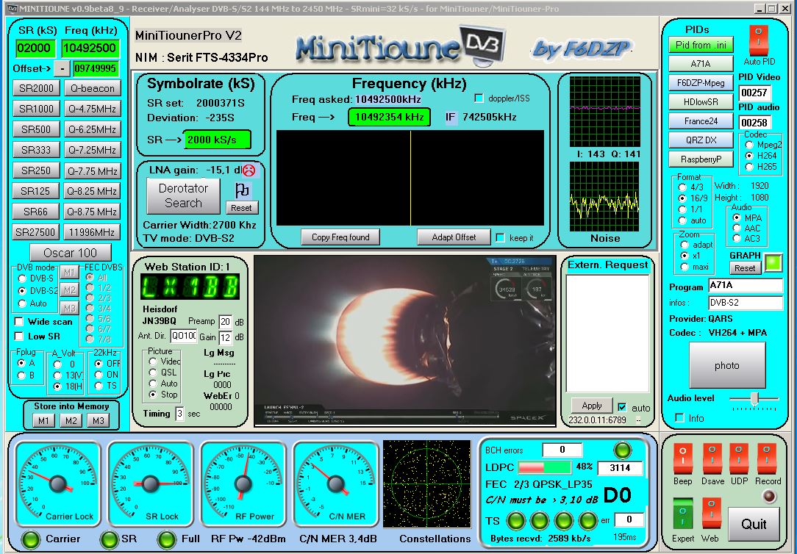Image resolution: width=797 pixels, height=554 pixels.
Task: Click the I/Q level graph
Action: 605,112
